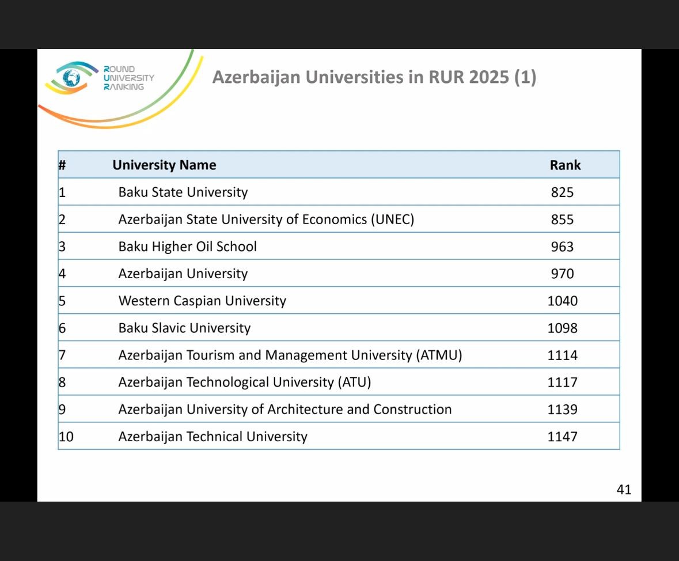This screenshot has width=679, height=561.
Task: Click Azerbaijan Technical University name
Action: point(213,437)
